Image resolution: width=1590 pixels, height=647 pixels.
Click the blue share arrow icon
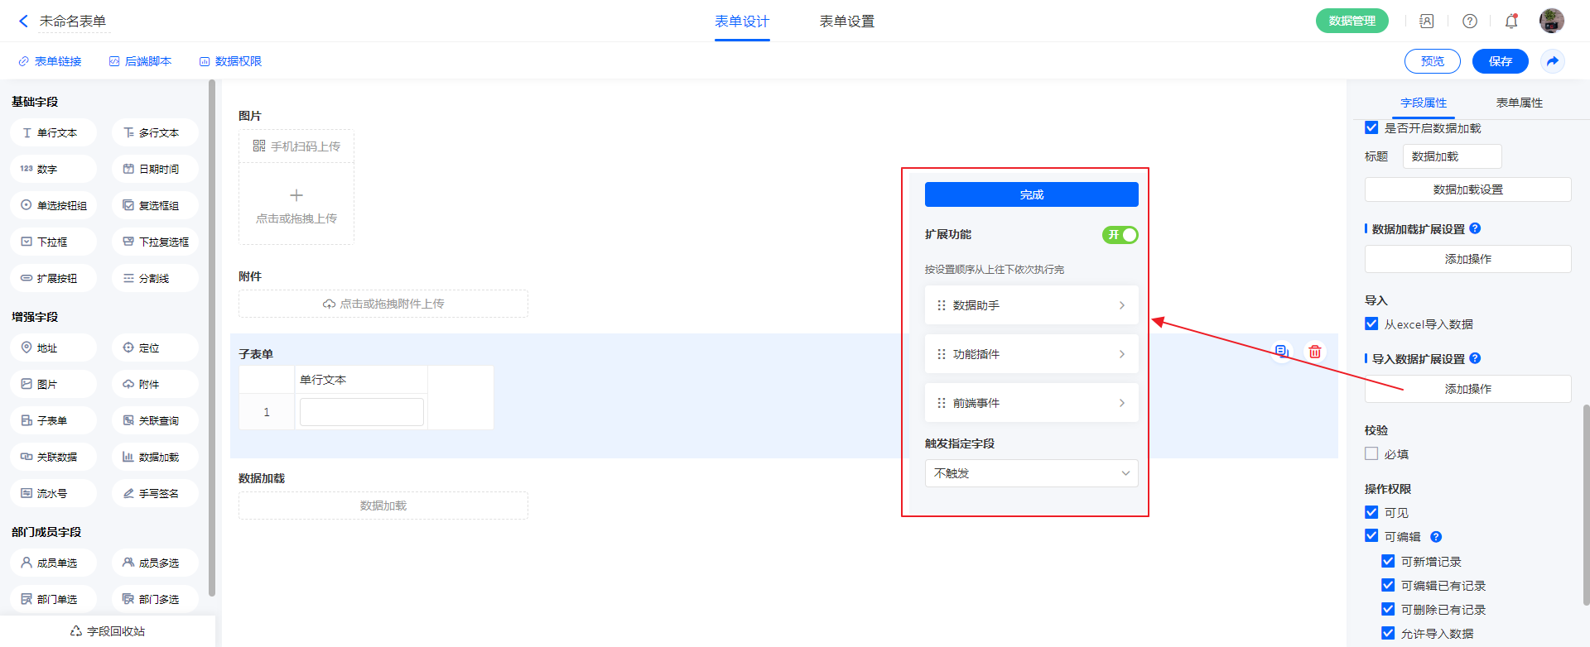(x=1552, y=61)
